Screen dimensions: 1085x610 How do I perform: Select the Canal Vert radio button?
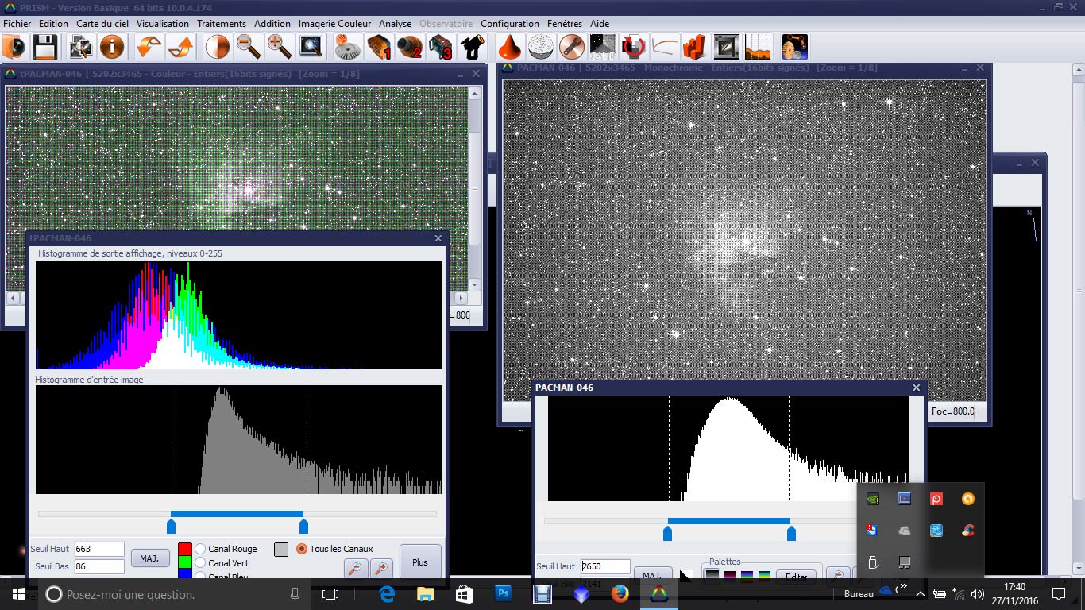[201, 563]
